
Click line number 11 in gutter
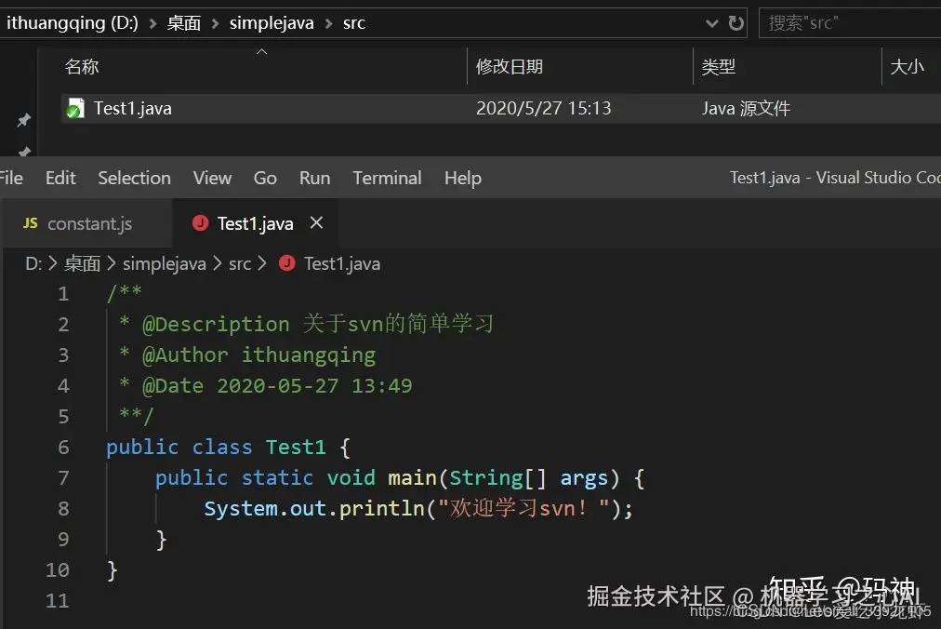tap(58, 600)
